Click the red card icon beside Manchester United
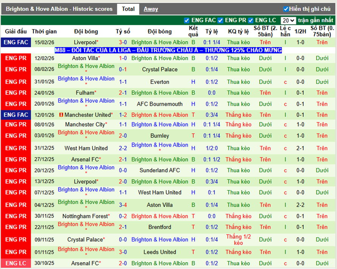The image size is (337, 269). pos(61,115)
